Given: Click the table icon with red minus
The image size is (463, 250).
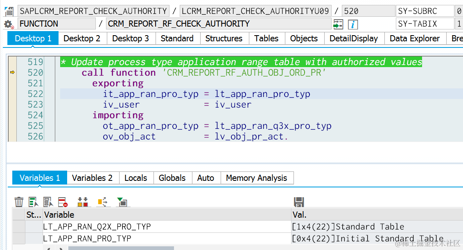Looking at the screenshot, I should pyautogui.click(x=63, y=202).
